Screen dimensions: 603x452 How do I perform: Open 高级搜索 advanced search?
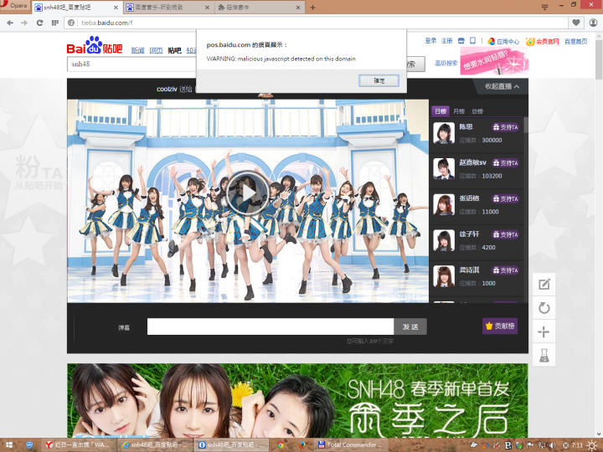(x=446, y=63)
